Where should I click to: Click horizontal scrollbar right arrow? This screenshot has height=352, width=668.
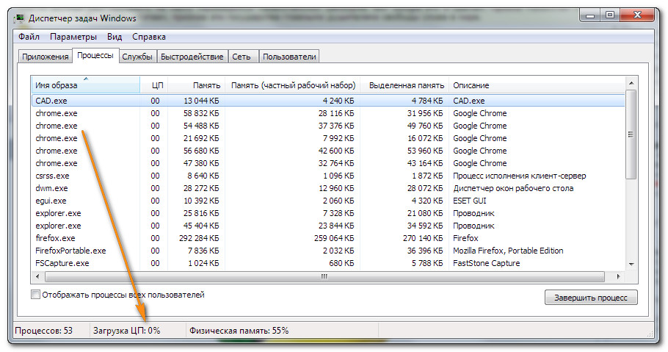click(619, 276)
